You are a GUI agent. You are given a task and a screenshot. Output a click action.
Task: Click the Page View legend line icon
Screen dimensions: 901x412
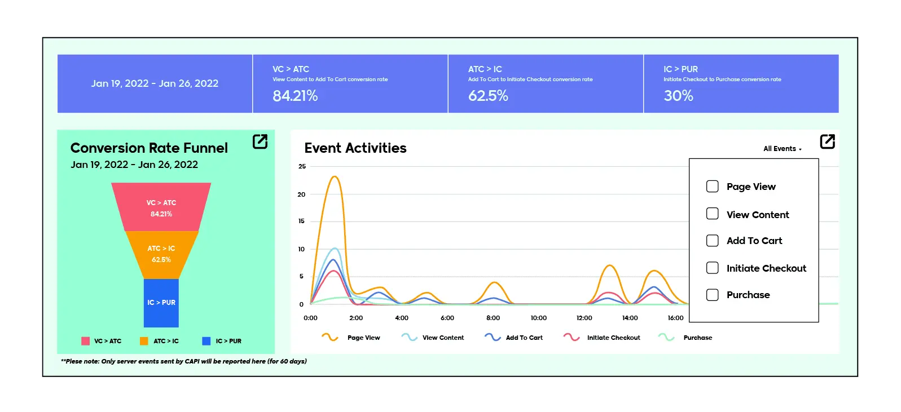coord(329,338)
